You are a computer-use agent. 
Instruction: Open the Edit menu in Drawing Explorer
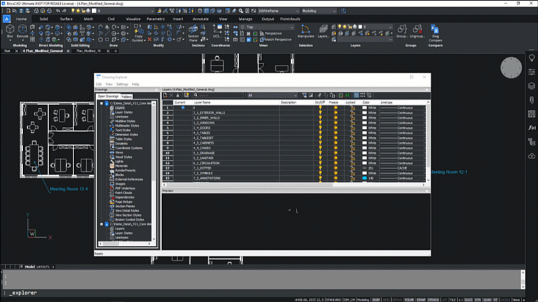click(99, 85)
